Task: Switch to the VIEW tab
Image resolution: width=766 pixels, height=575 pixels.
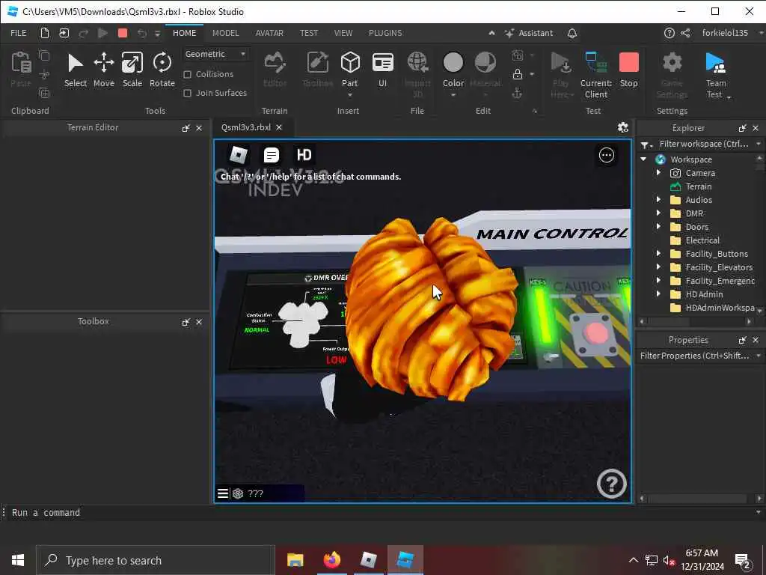Action: point(343,33)
